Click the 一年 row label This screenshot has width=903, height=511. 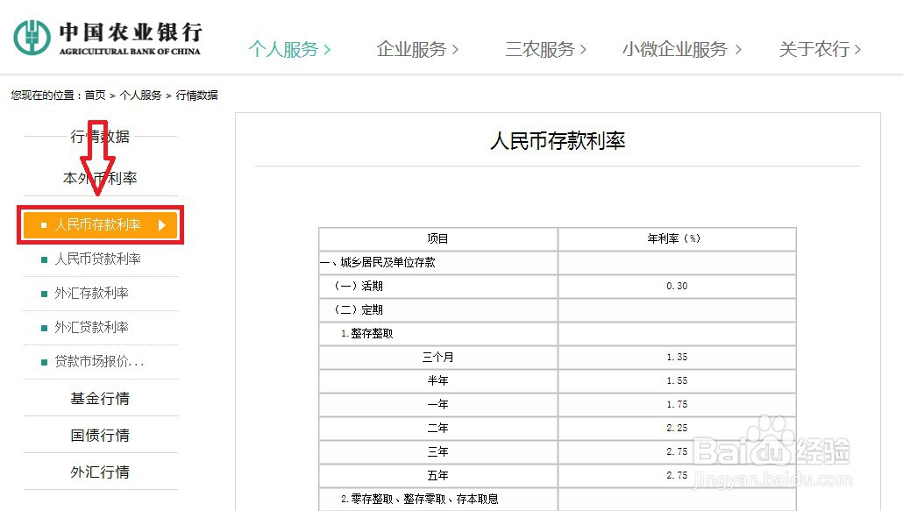[437, 405]
